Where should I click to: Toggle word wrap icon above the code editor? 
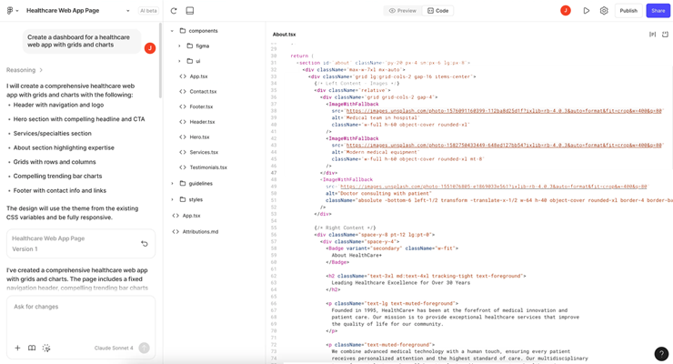tap(652, 35)
